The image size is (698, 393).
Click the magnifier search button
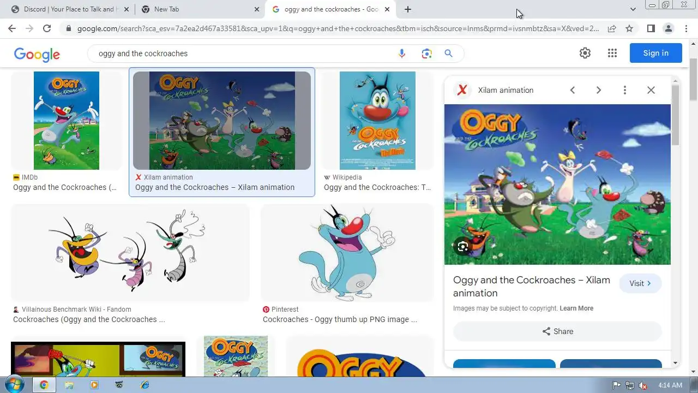tap(448, 53)
